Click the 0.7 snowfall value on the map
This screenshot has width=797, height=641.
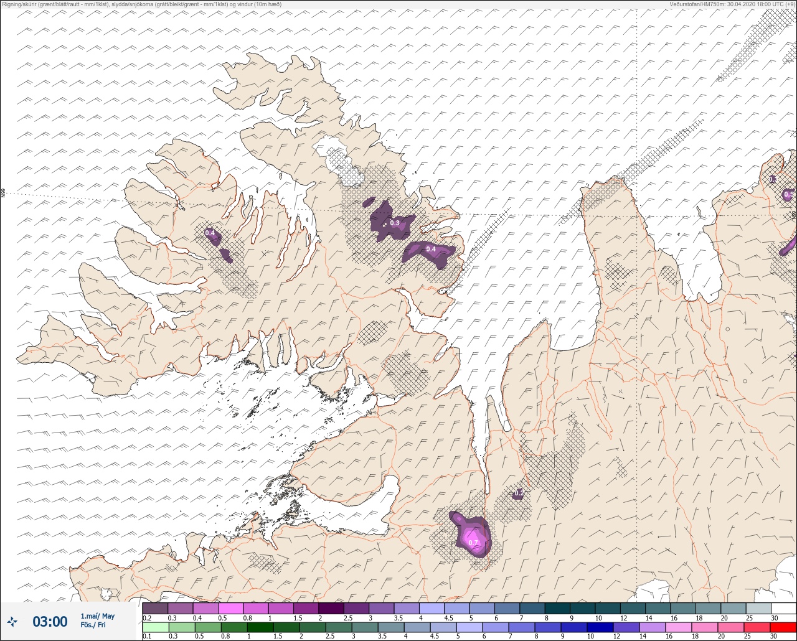click(x=473, y=543)
